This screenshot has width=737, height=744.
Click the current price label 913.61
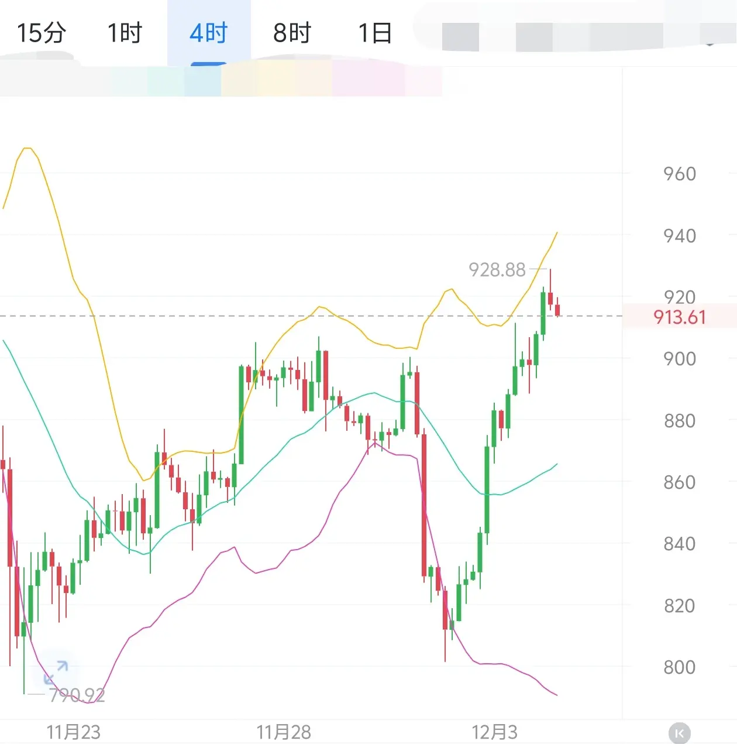point(680,317)
